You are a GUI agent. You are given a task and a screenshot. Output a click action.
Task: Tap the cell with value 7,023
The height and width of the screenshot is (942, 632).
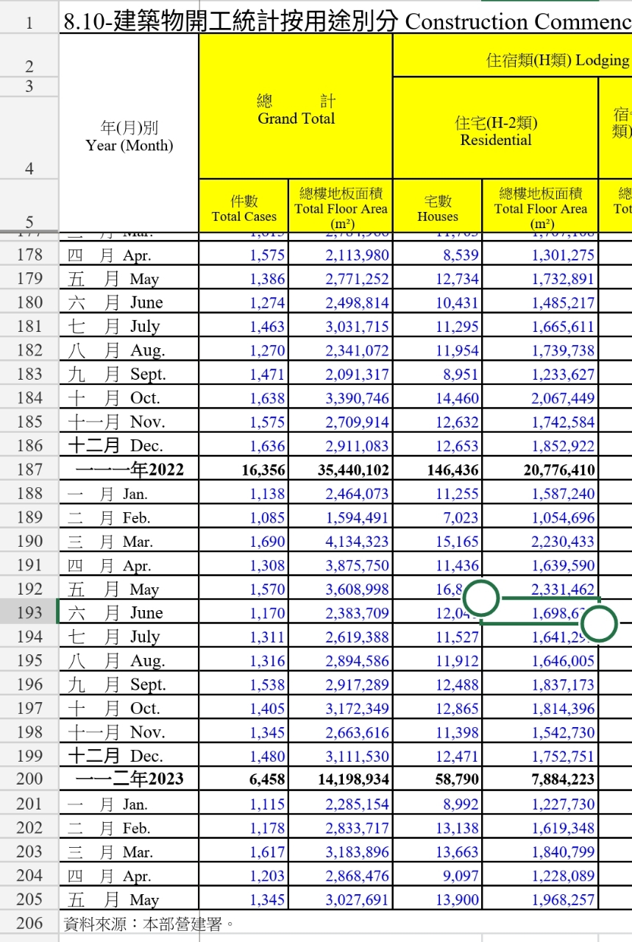click(x=438, y=517)
